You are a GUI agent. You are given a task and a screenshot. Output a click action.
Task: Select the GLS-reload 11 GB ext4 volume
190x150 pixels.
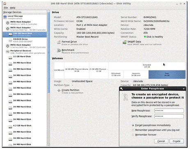(116, 75)
